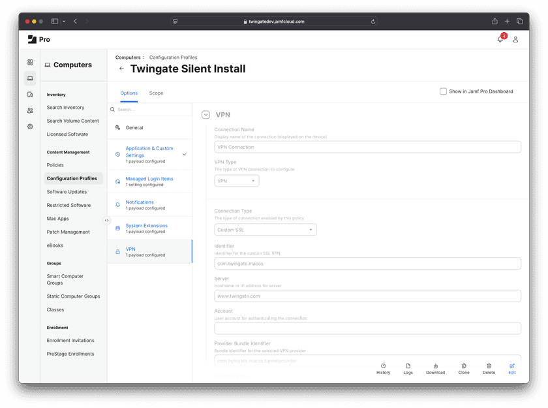The image size is (548, 408).
Task: Enable Show in Jamf Pro Dashboard checkbox
Action: (x=444, y=91)
